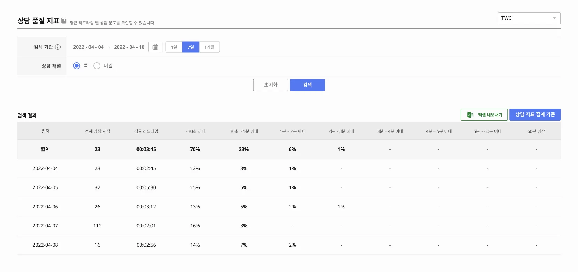Screen dimensions: 578x272
Task: Click the end date 2022-04-10 field
Action: pyautogui.click(x=129, y=47)
